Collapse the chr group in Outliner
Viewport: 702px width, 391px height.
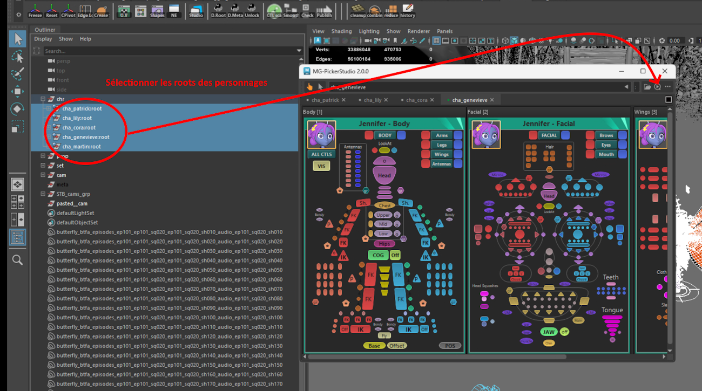[43, 99]
